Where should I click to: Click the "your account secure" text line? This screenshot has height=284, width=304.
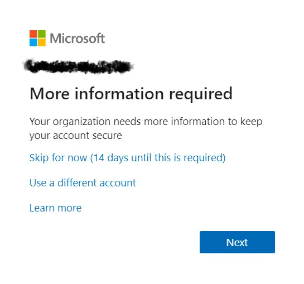(x=76, y=136)
